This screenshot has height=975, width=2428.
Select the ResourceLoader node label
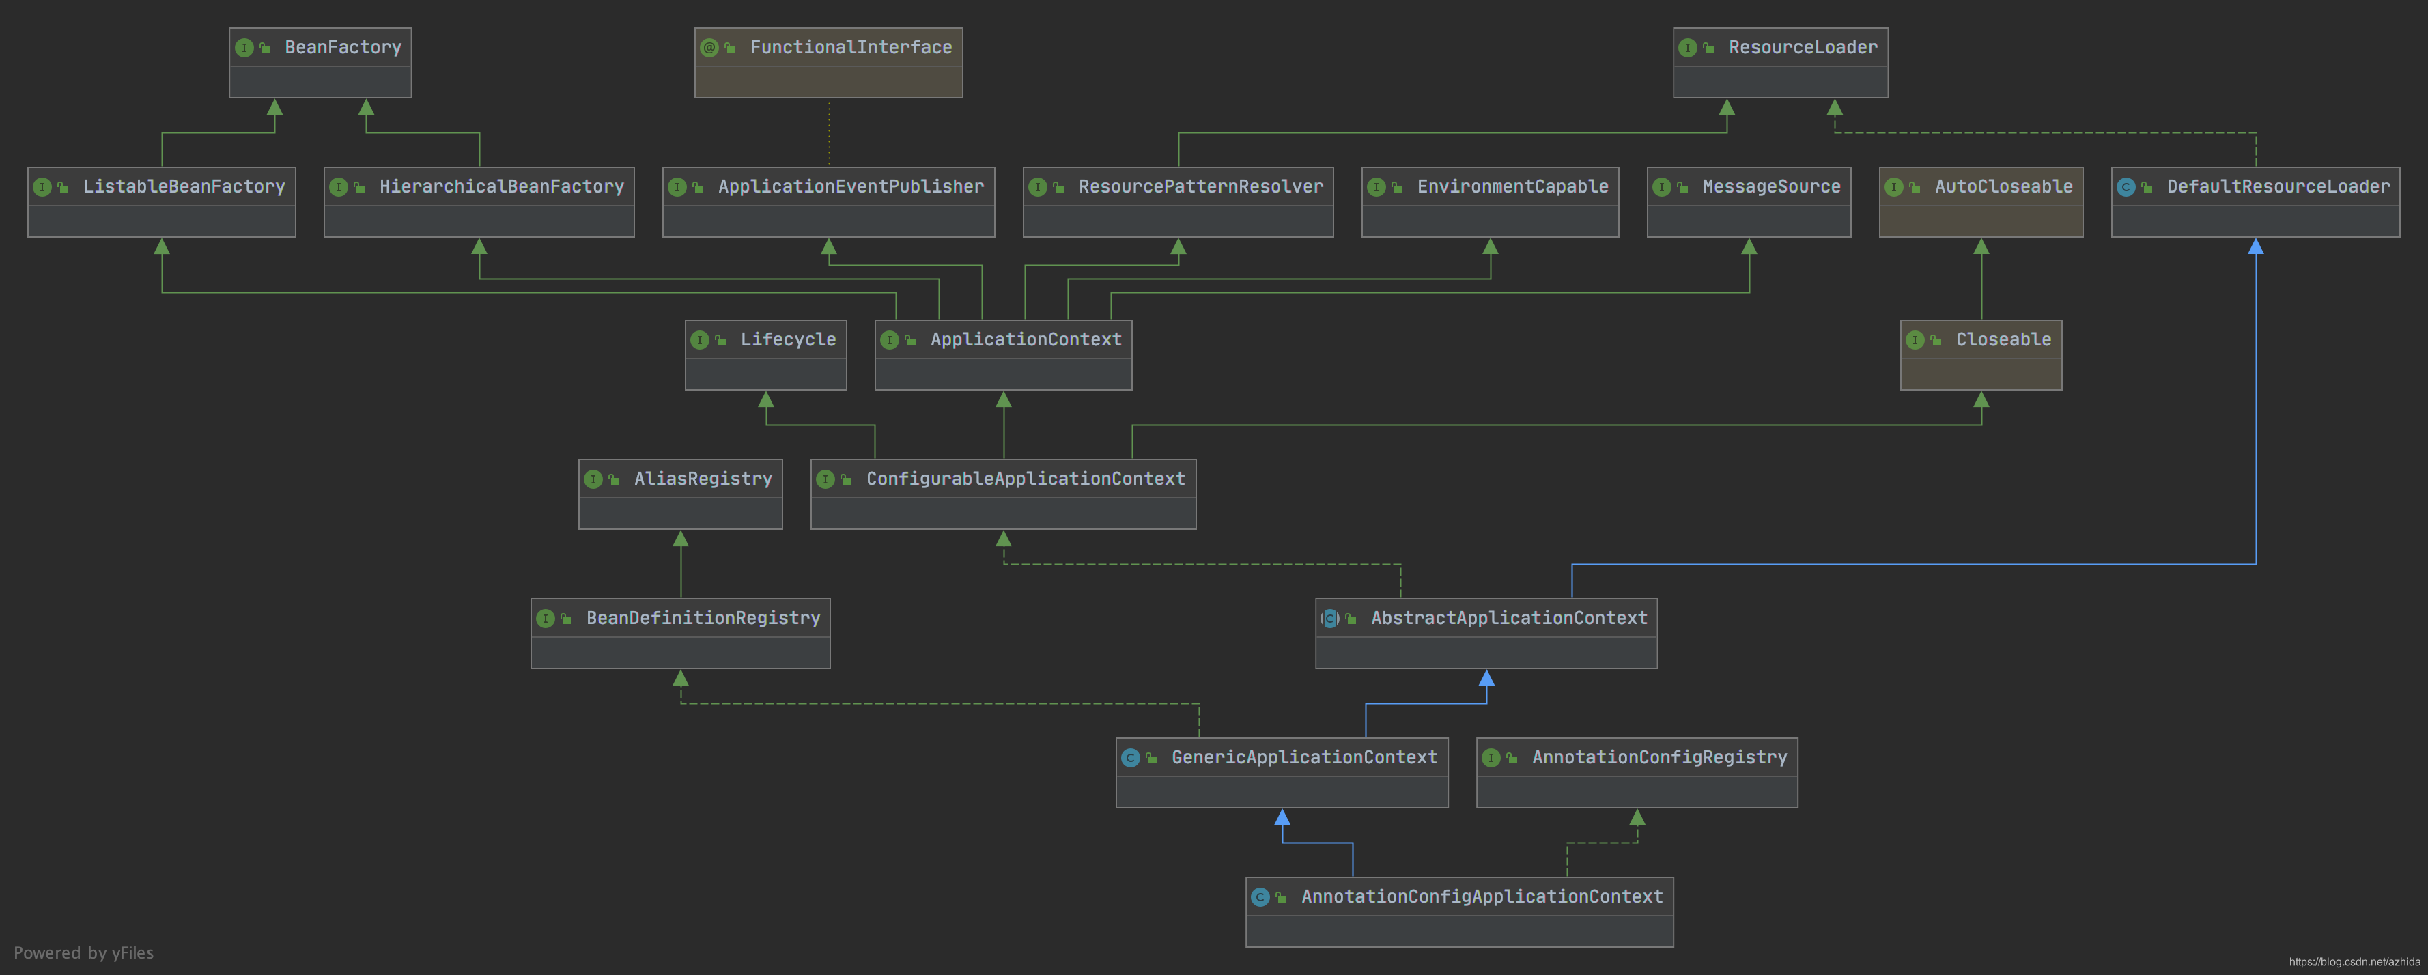[1803, 47]
